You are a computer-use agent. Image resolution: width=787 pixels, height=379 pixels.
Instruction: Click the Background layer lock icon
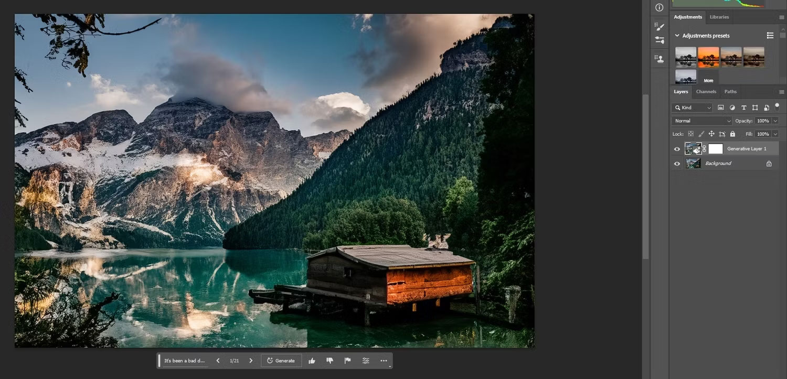[769, 164]
